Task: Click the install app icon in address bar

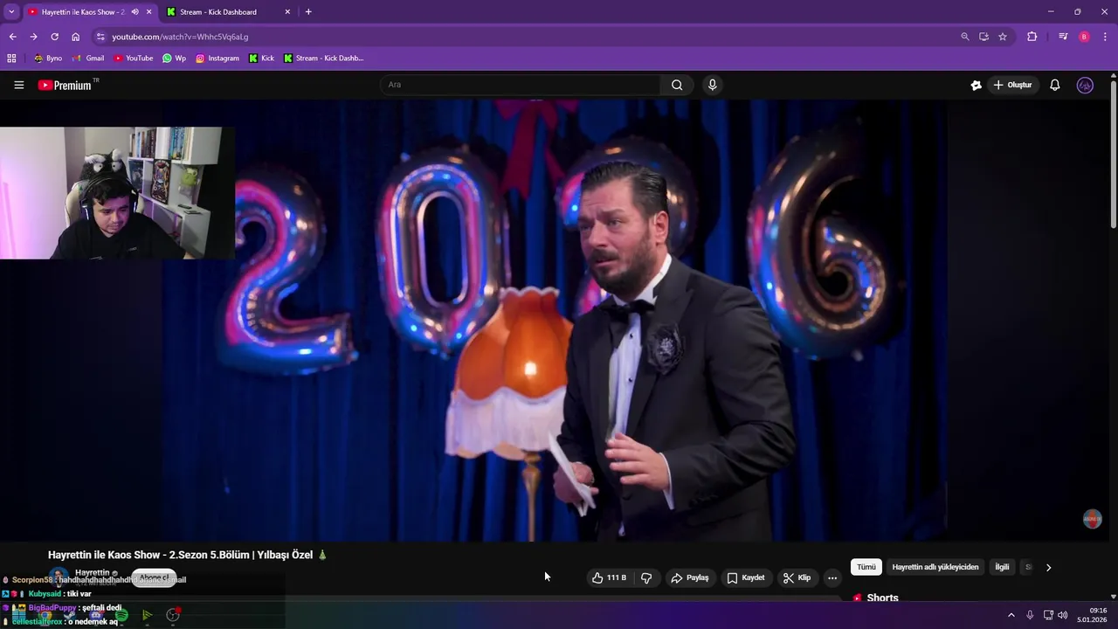Action: (983, 37)
